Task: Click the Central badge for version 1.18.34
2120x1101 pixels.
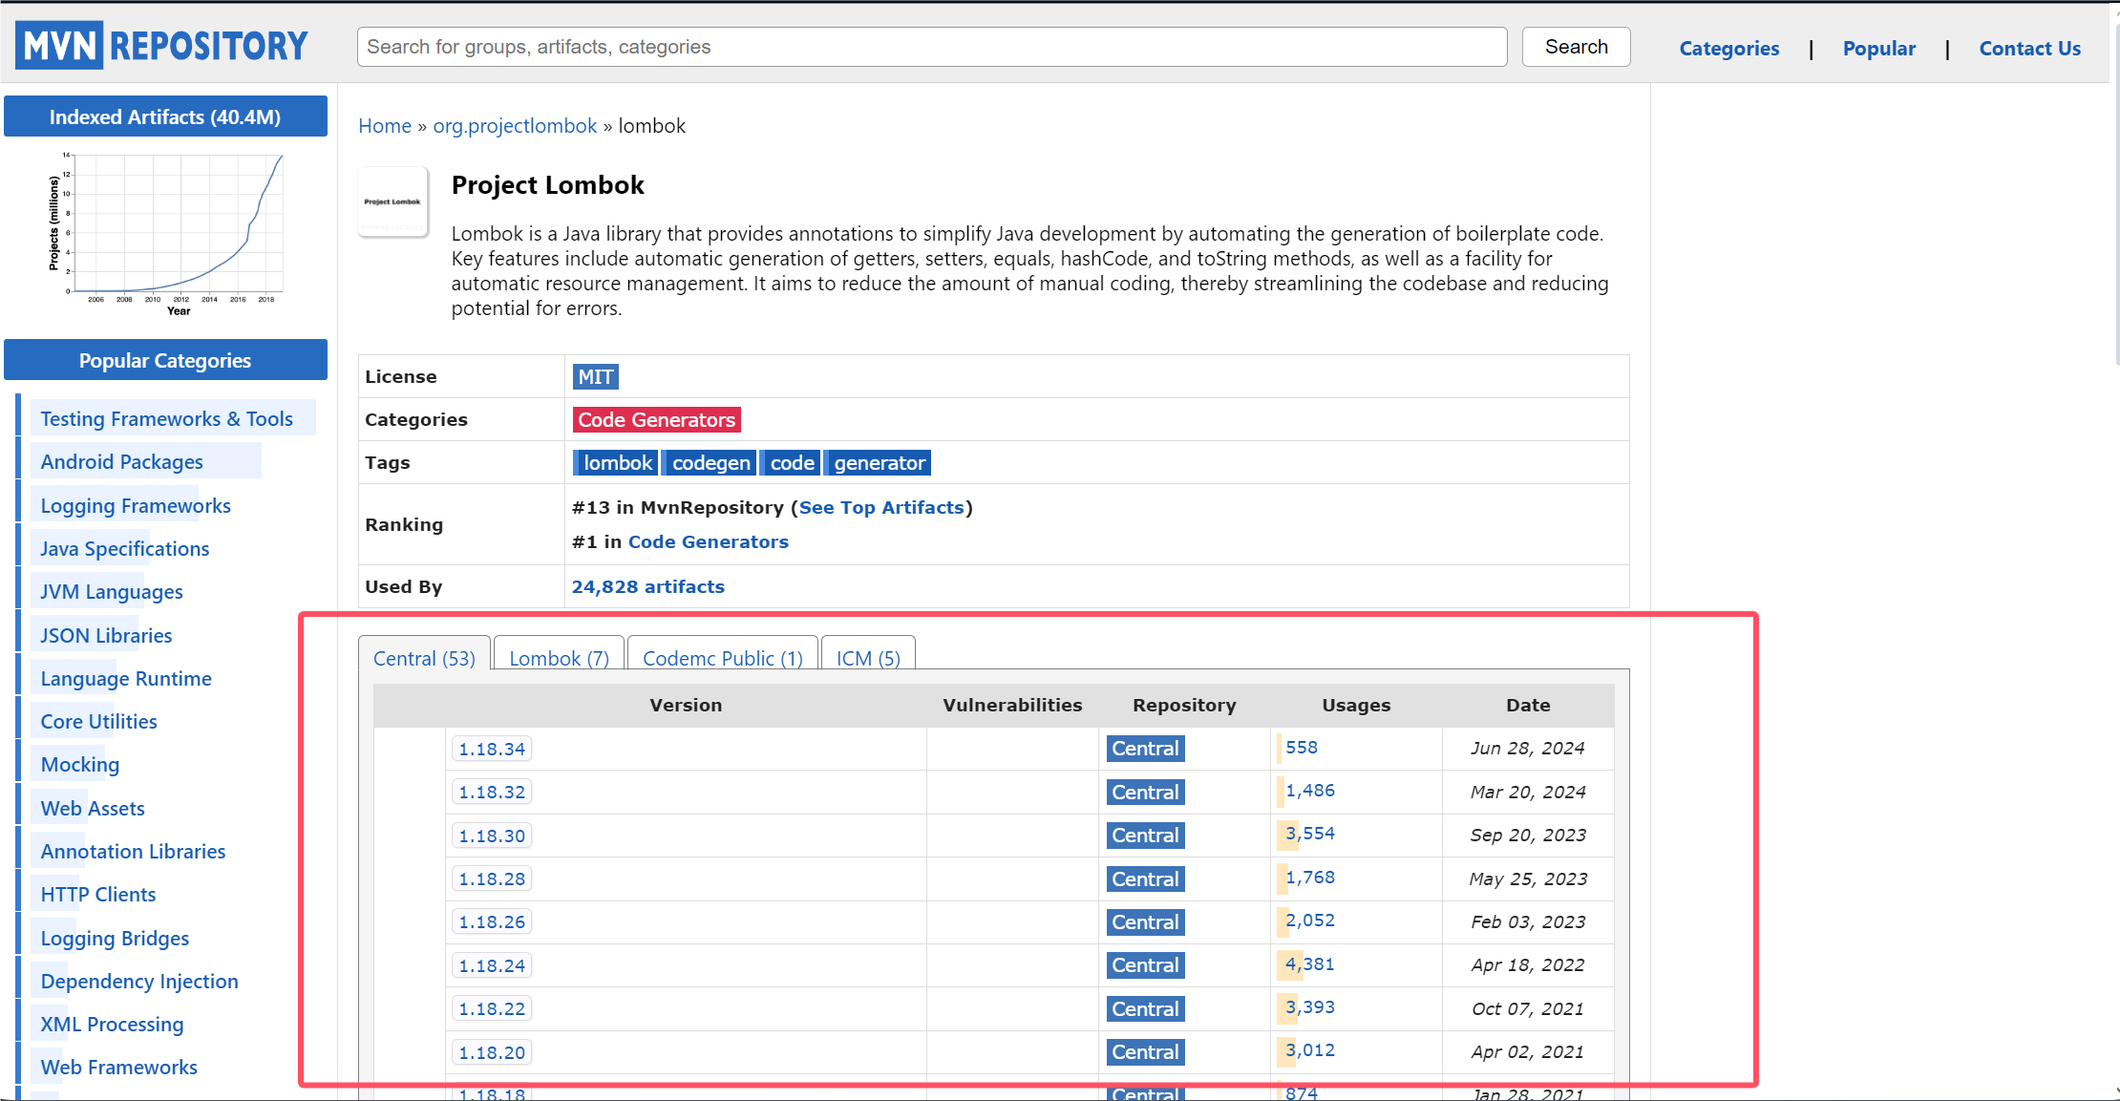Action: click(x=1145, y=749)
